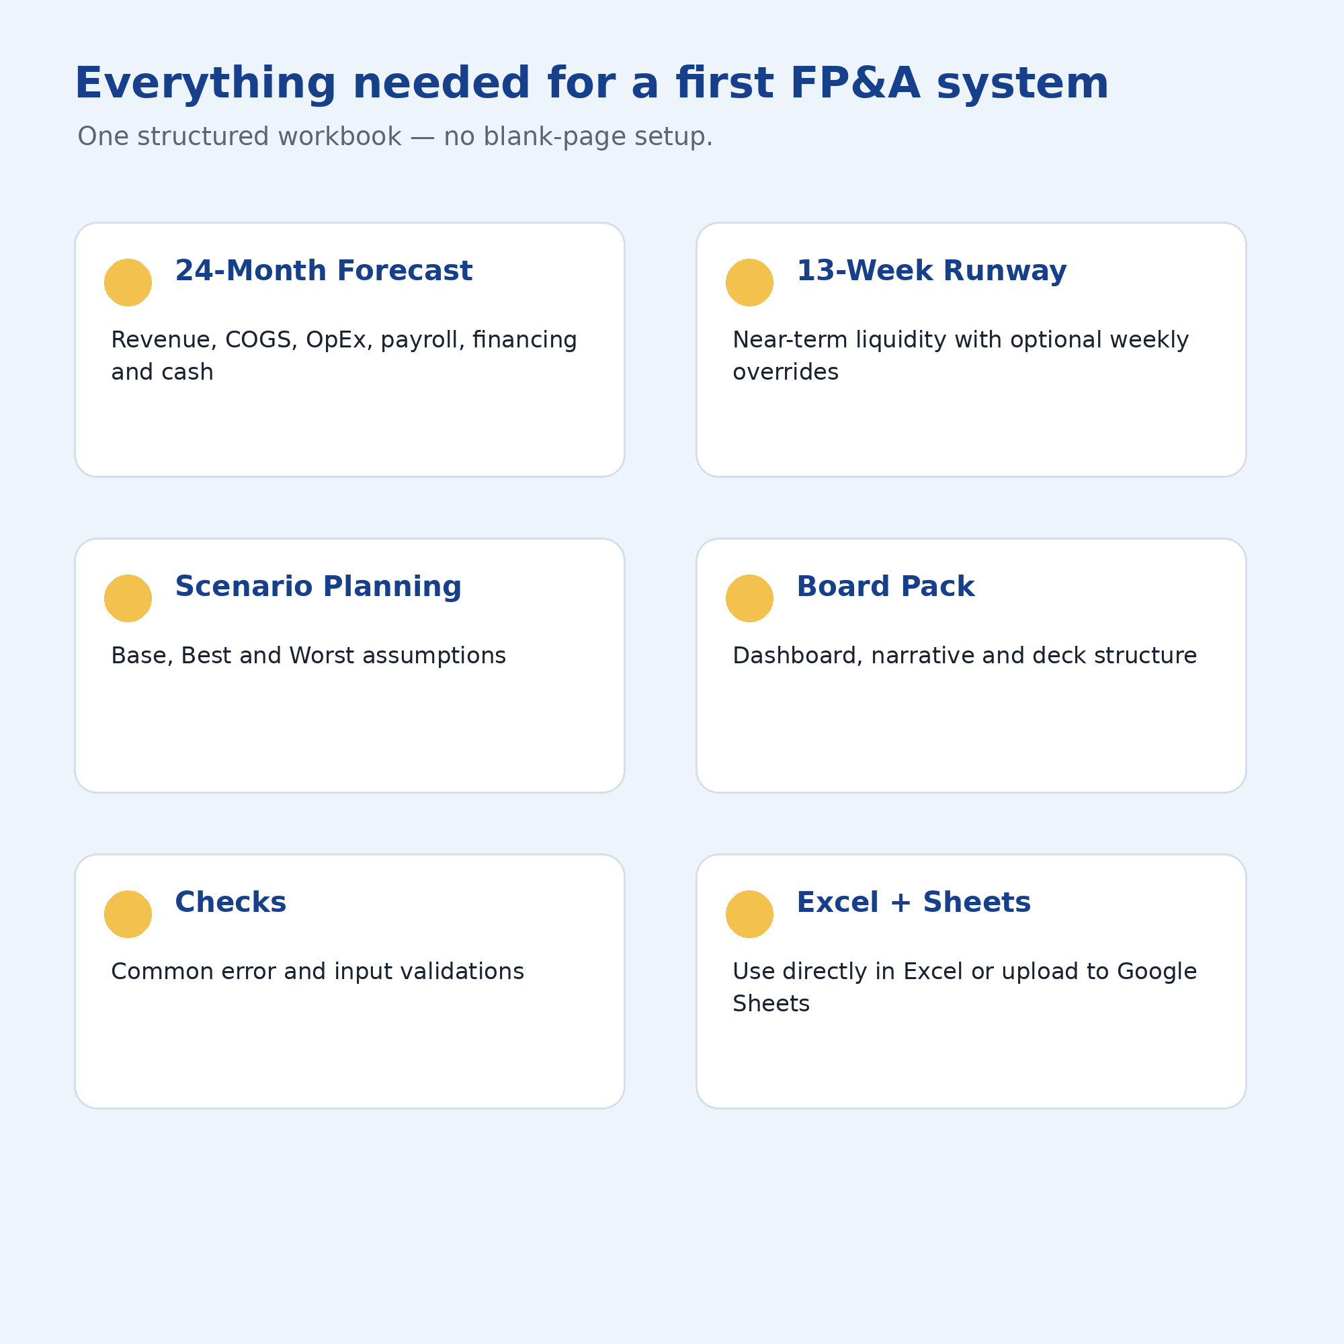Open the 24-Month Forecast heading
1344x1344 pixels.
[x=323, y=271]
